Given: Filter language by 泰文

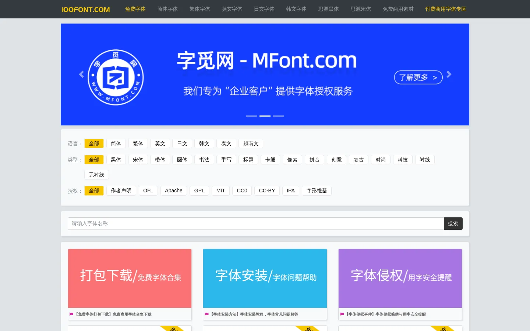Looking at the screenshot, I should [226, 143].
